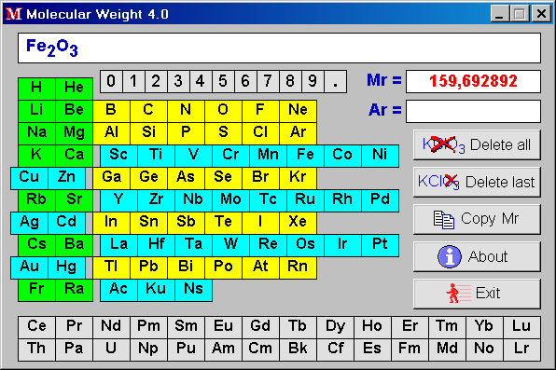Add Iron (Fe) element
Screen dimensions: 556x370
(305, 156)
